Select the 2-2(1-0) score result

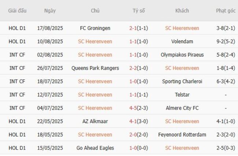pyautogui.click(x=139, y=68)
